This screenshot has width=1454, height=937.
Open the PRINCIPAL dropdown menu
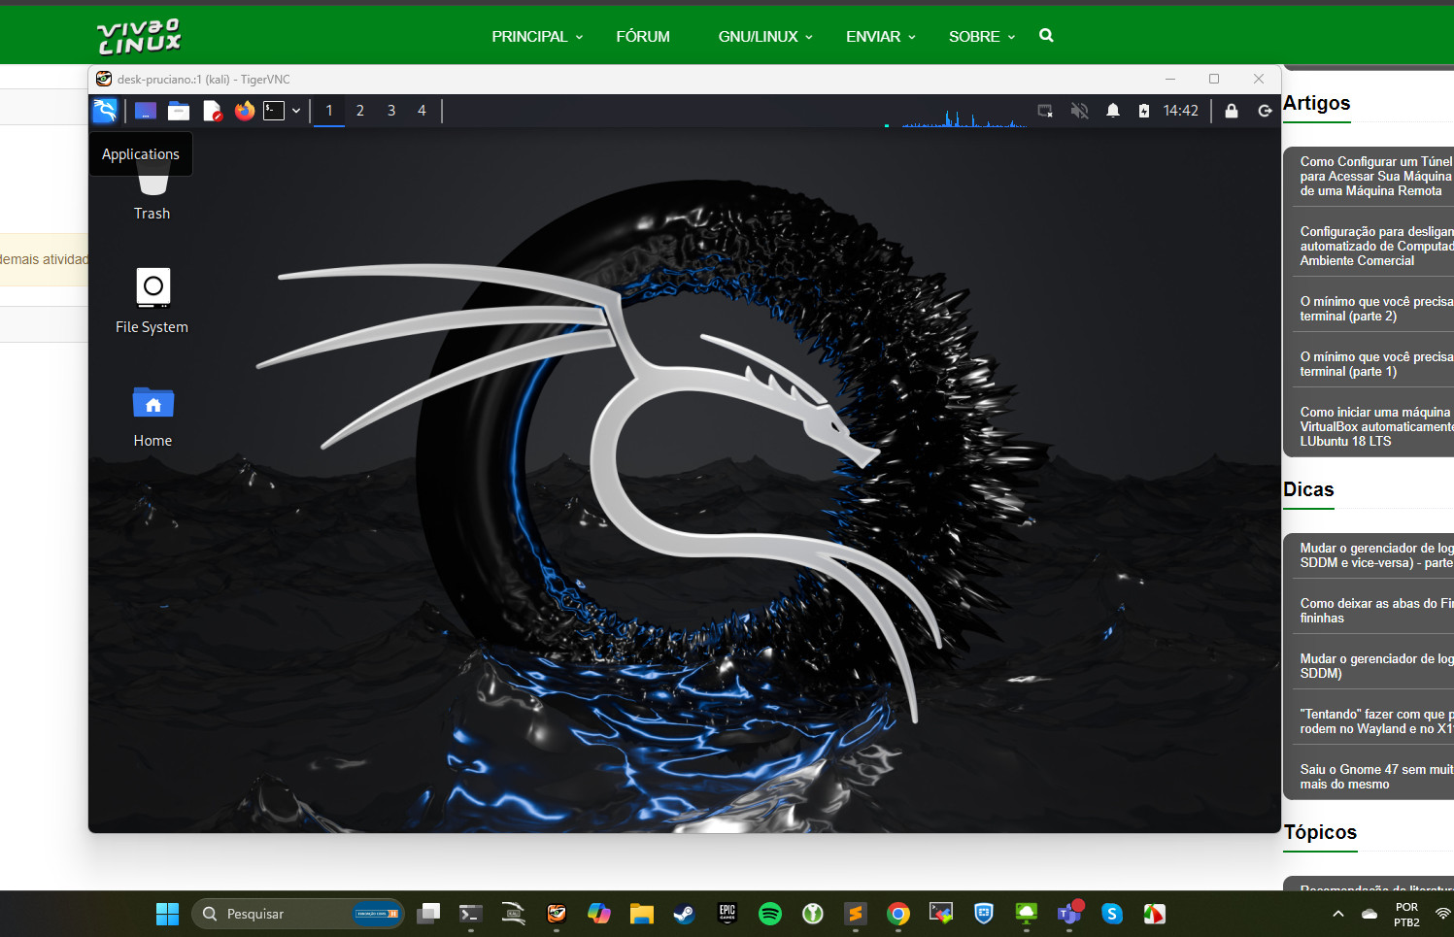coord(537,36)
